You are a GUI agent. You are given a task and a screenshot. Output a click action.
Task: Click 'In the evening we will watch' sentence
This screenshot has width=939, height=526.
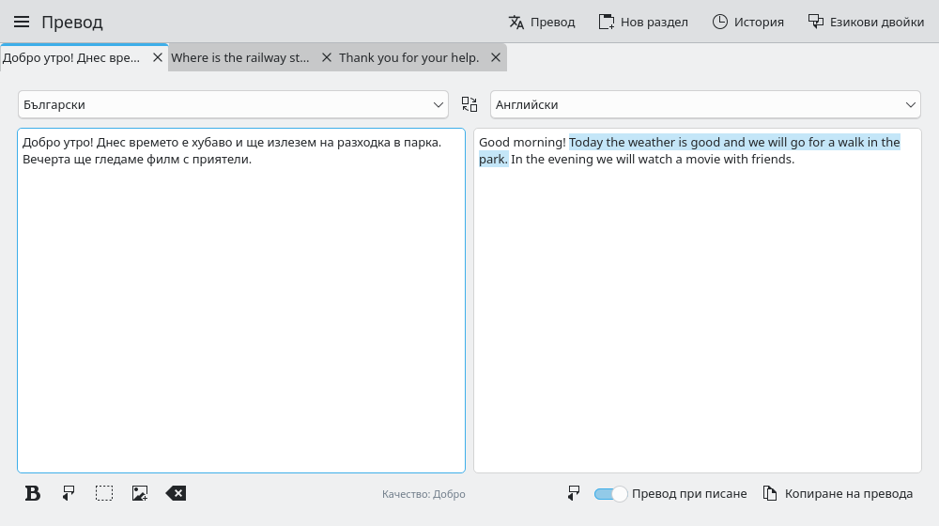[x=653, y=160]
